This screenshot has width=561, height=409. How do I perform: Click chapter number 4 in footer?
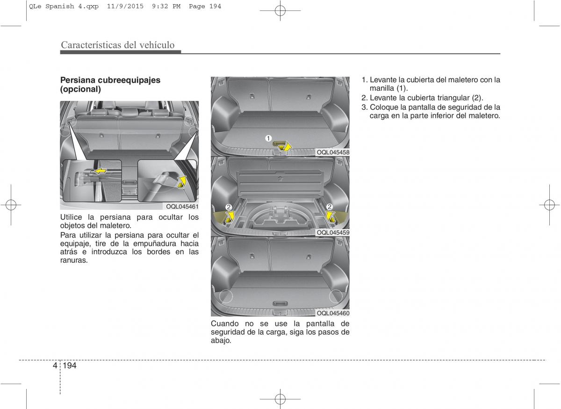pos(56,366)
